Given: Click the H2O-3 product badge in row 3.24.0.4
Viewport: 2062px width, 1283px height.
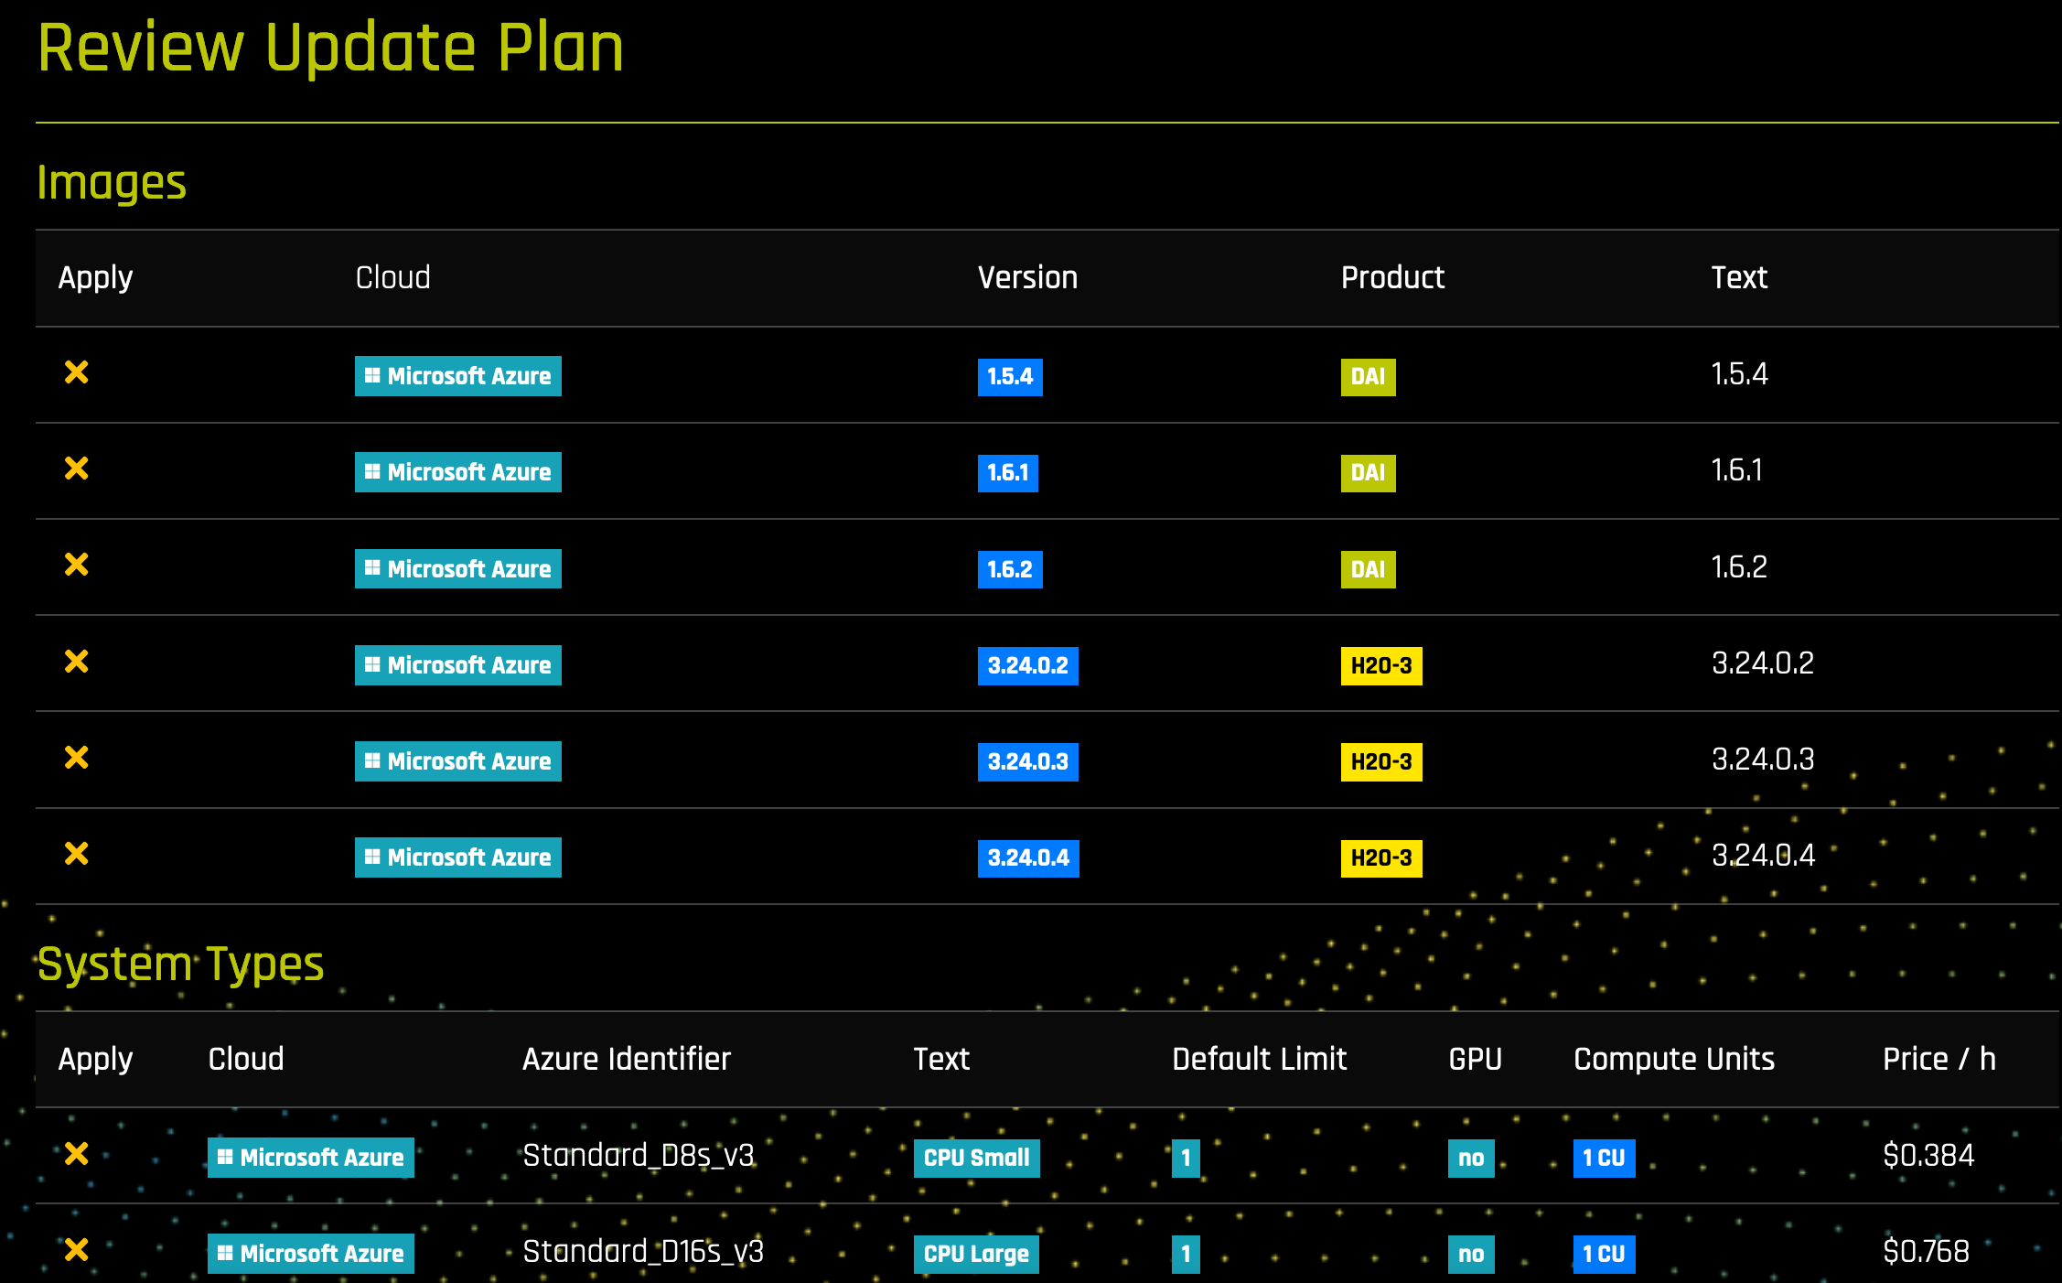Looking at the screenshot, I should pos(1381,858).
